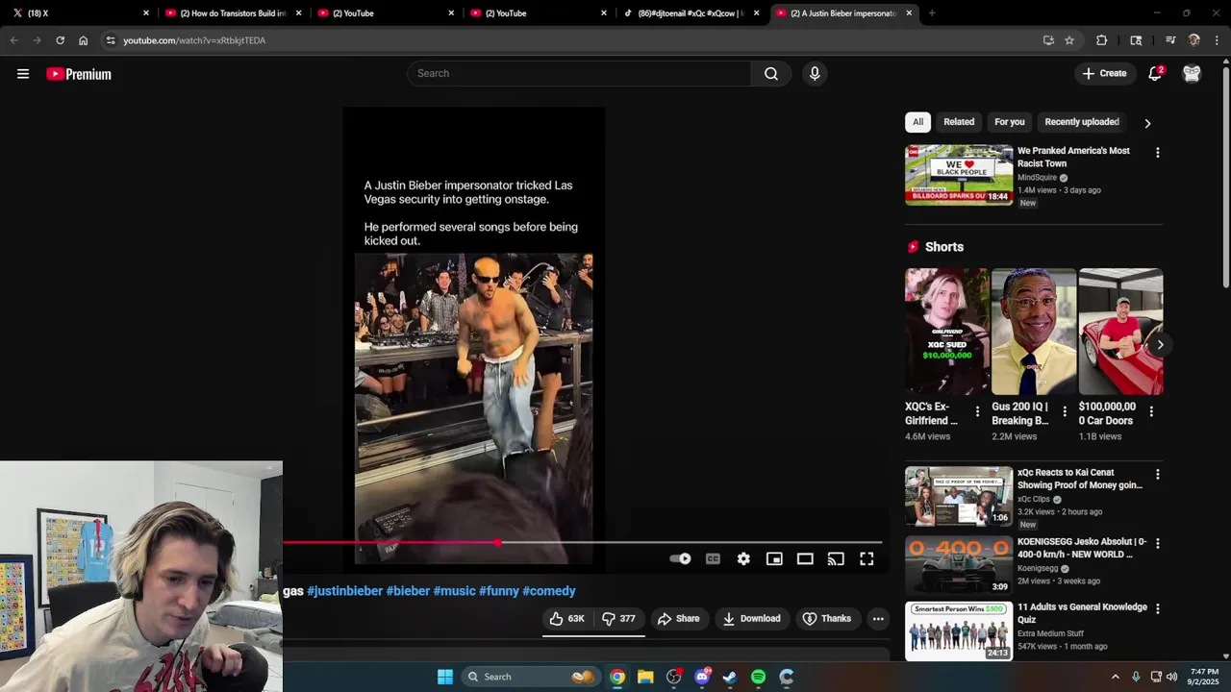Click the Thanks button
This screenshot has width=1231, height=692.
(x=827, y=619)
